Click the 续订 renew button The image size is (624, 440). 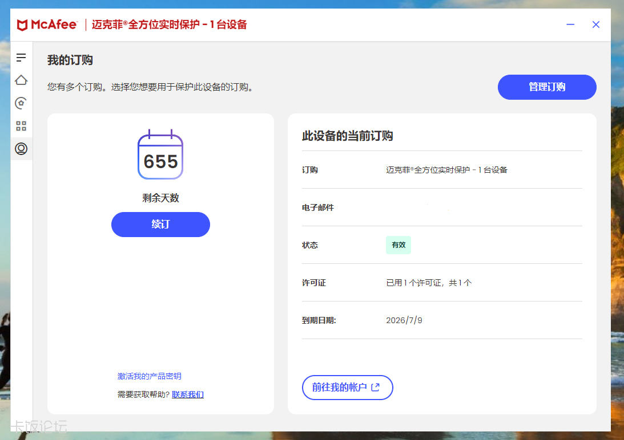click(x=160, y=225)
